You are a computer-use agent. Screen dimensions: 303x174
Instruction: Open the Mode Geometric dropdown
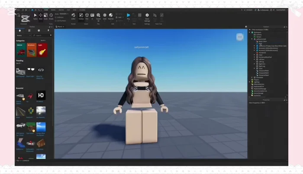coord(64,14)
